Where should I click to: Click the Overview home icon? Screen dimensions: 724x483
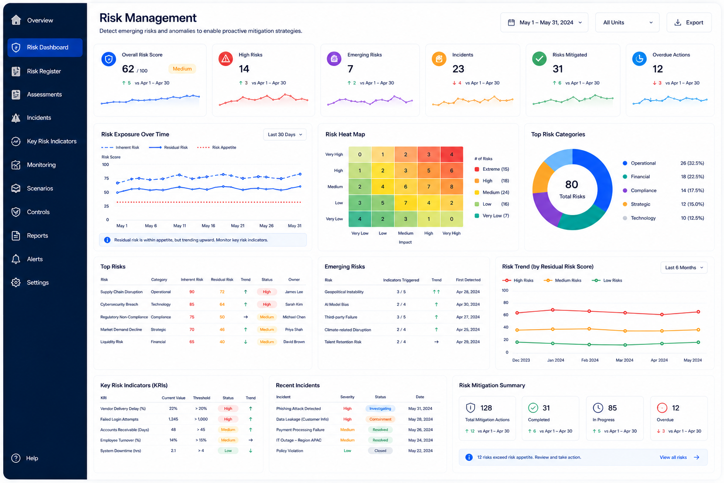pos(16,20)
